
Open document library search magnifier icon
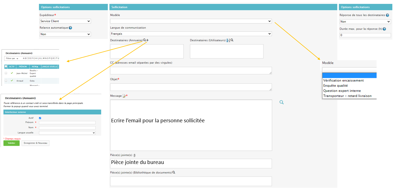point(174,173)
